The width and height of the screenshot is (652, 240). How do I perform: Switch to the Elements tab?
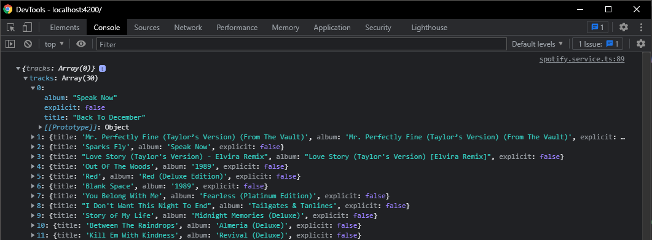(65, 28)
